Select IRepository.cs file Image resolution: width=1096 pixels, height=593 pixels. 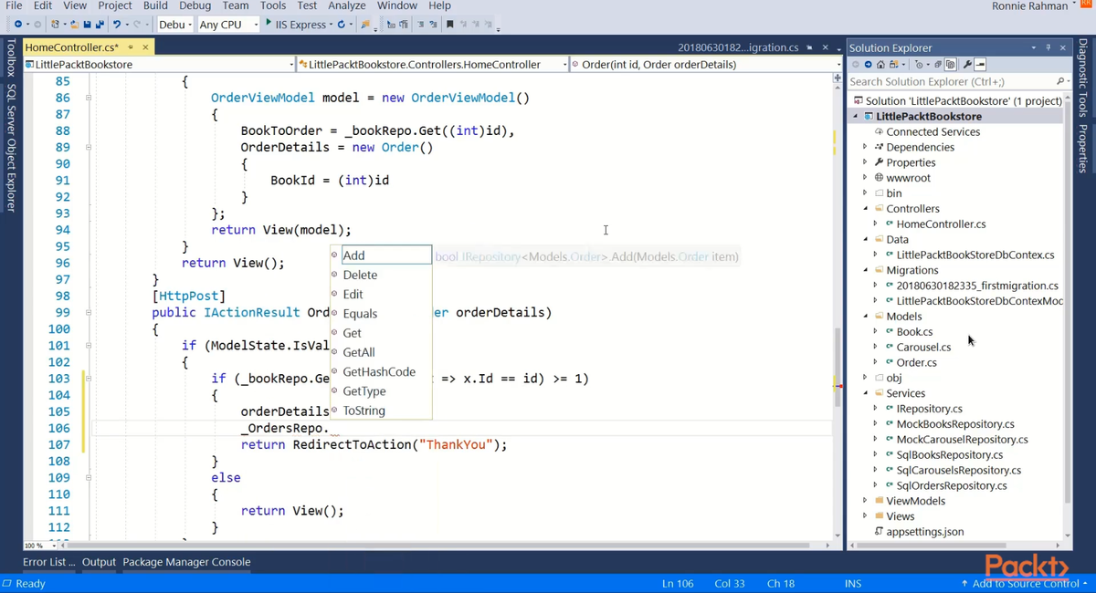click(x=929, y=409)
